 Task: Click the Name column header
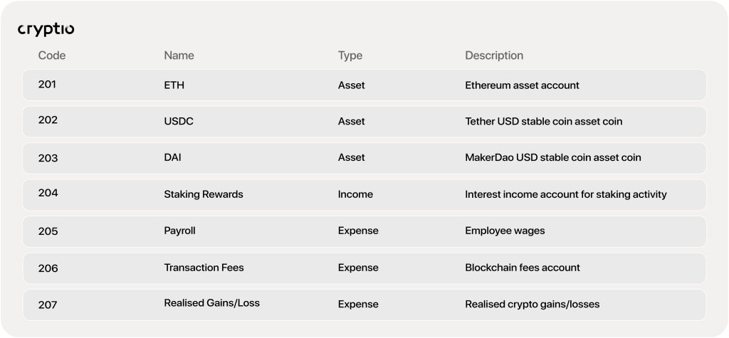179,56
